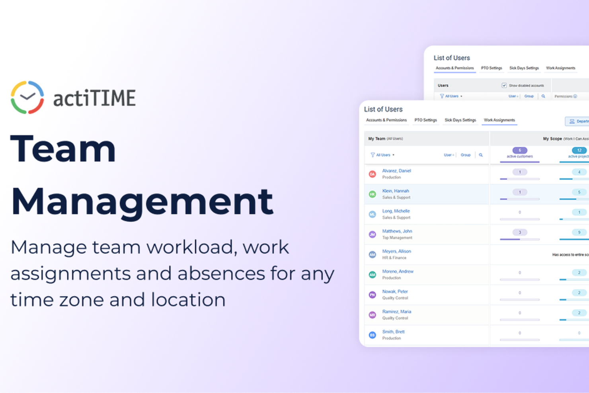Open the All Users filter in the front window

(x=382, y=155)
